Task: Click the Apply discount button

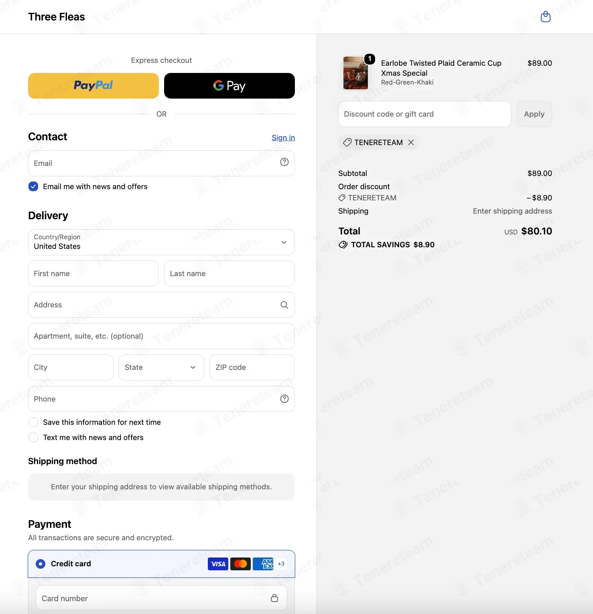Action: (534, 114)
